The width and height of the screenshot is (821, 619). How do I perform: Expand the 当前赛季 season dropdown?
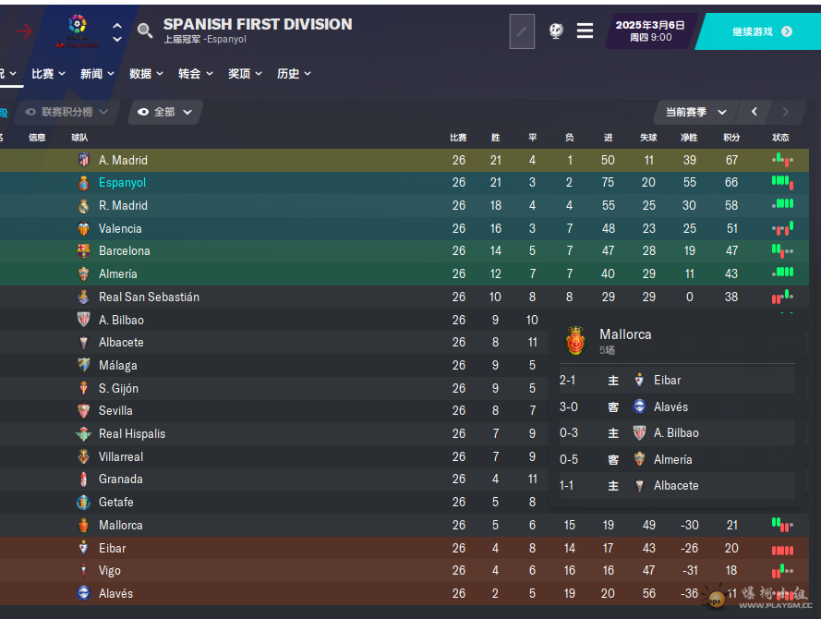pyautogui.click(x=695, y=112)
